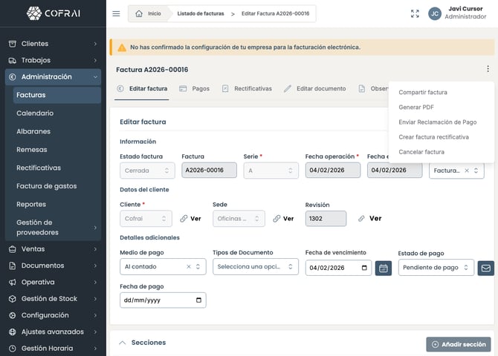Click the calendar icon beside Fecha de vencimiento
This screenshot has height=356, width=498.
(384, 268)
